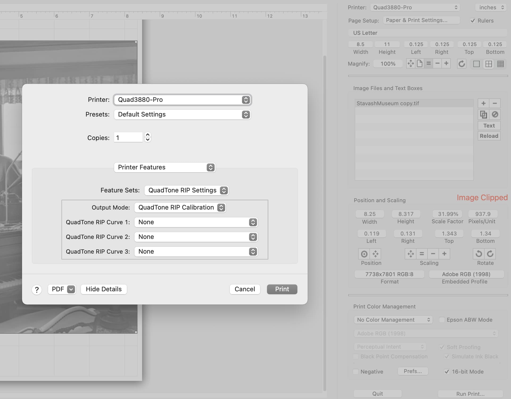Select the four-pane grid icon
This screenshot has width=511, height=399.
tap(489, 64)
